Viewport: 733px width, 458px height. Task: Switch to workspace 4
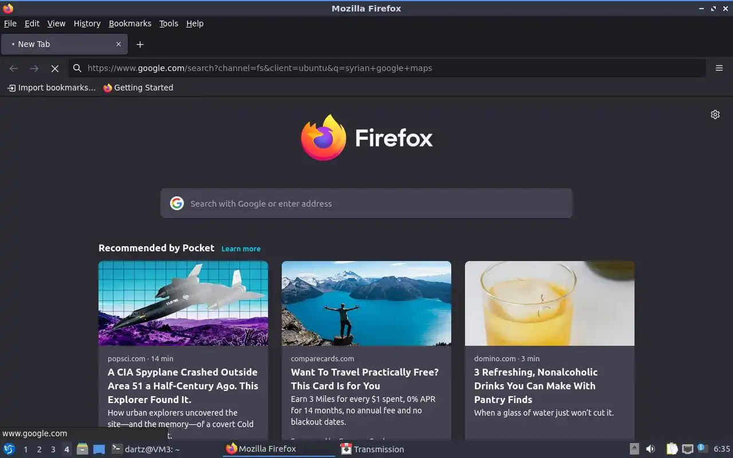coord(66,449)
